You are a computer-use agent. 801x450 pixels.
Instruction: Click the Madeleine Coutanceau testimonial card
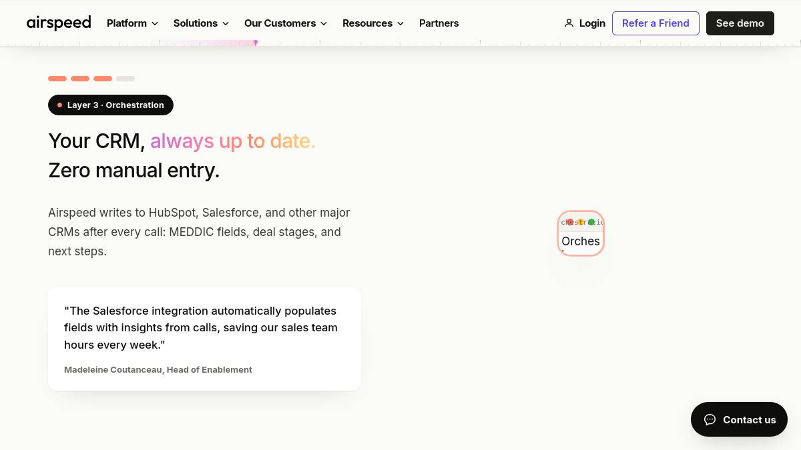[204, 339]
